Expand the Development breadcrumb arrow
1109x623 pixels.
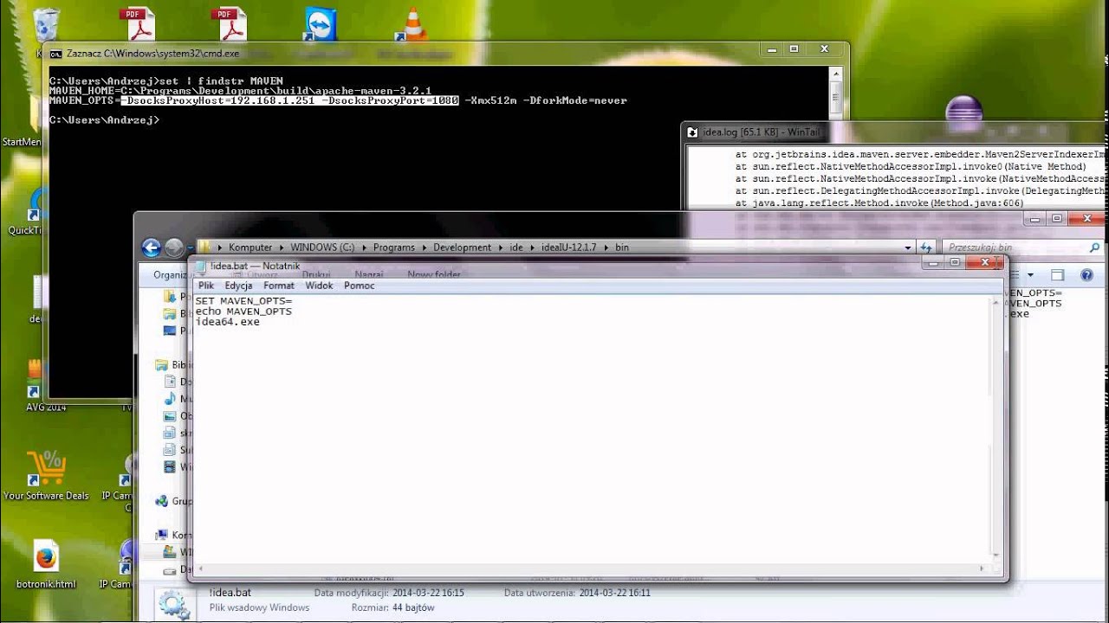(x=500, y=247)
